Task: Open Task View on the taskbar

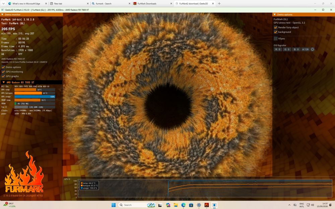Action: click(160, 205)
